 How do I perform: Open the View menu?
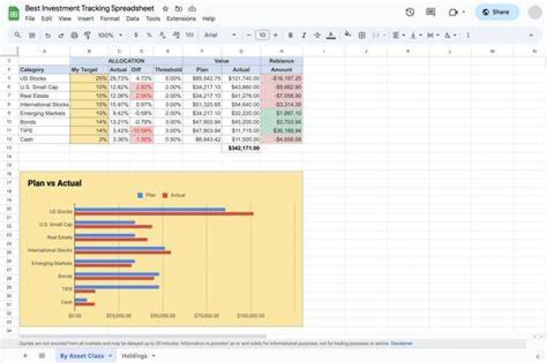(65, 18)
